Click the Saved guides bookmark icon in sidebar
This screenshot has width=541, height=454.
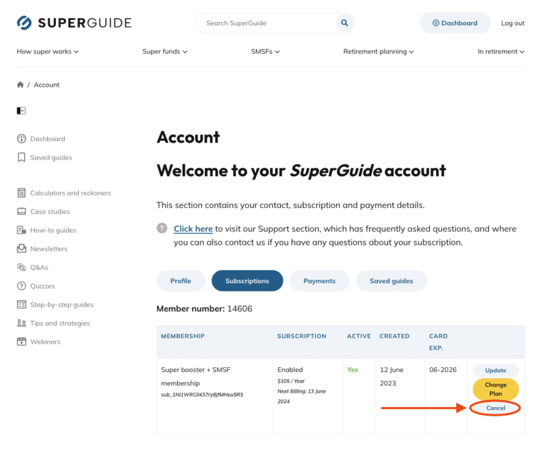[22, 157]
